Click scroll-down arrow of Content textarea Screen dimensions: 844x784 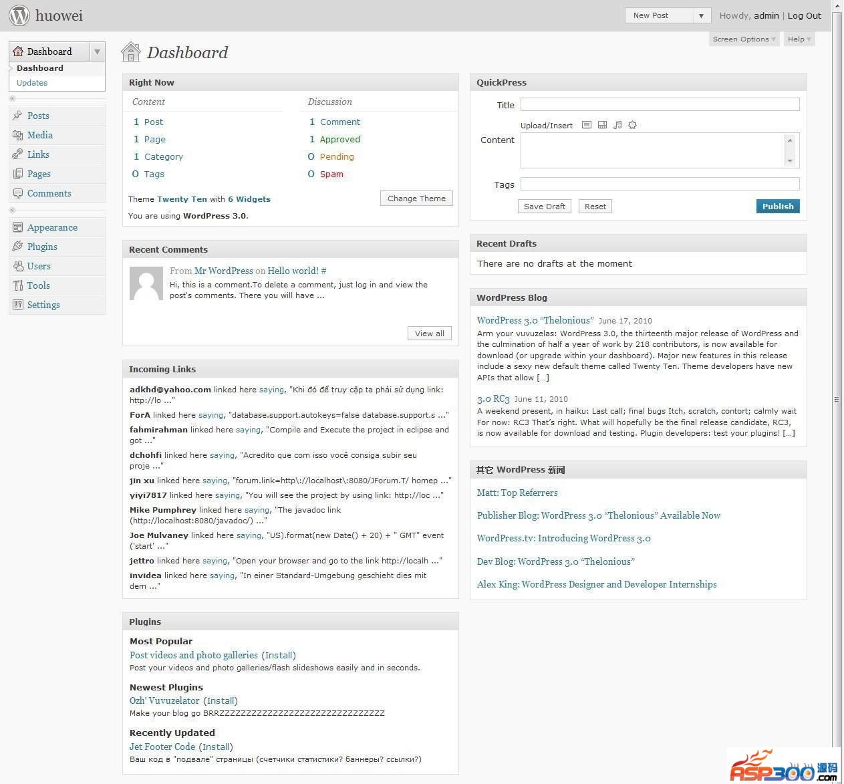[x=790, y=161]
